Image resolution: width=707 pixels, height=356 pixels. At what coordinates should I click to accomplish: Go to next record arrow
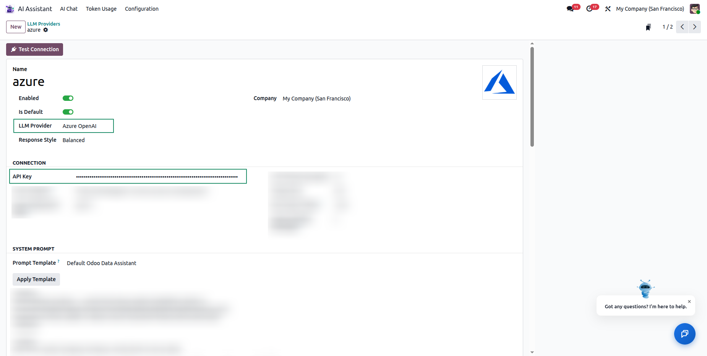pos(695,27)
